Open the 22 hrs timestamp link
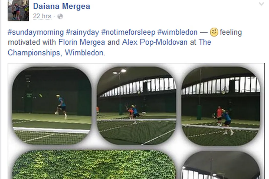 point(42,16)
